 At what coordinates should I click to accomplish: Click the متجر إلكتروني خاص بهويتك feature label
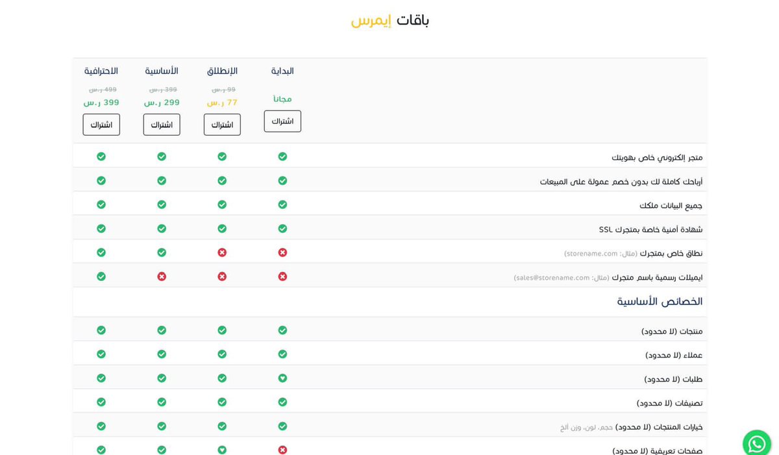pyautogui.click(x=657, y=157)
